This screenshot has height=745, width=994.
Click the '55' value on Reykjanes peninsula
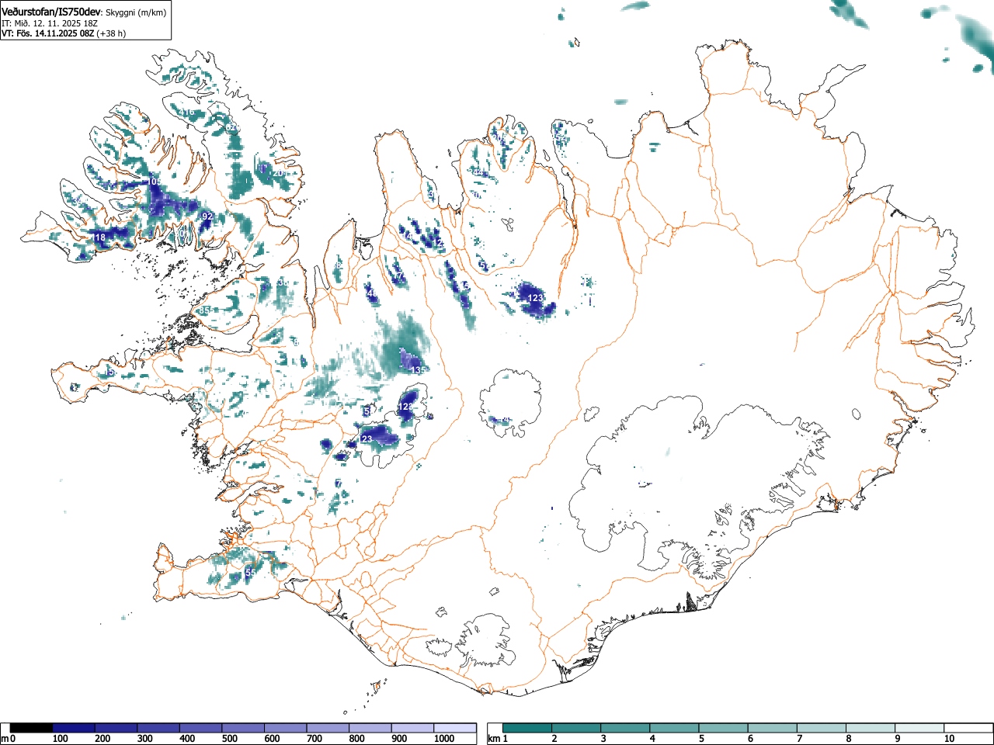(250, 572)
